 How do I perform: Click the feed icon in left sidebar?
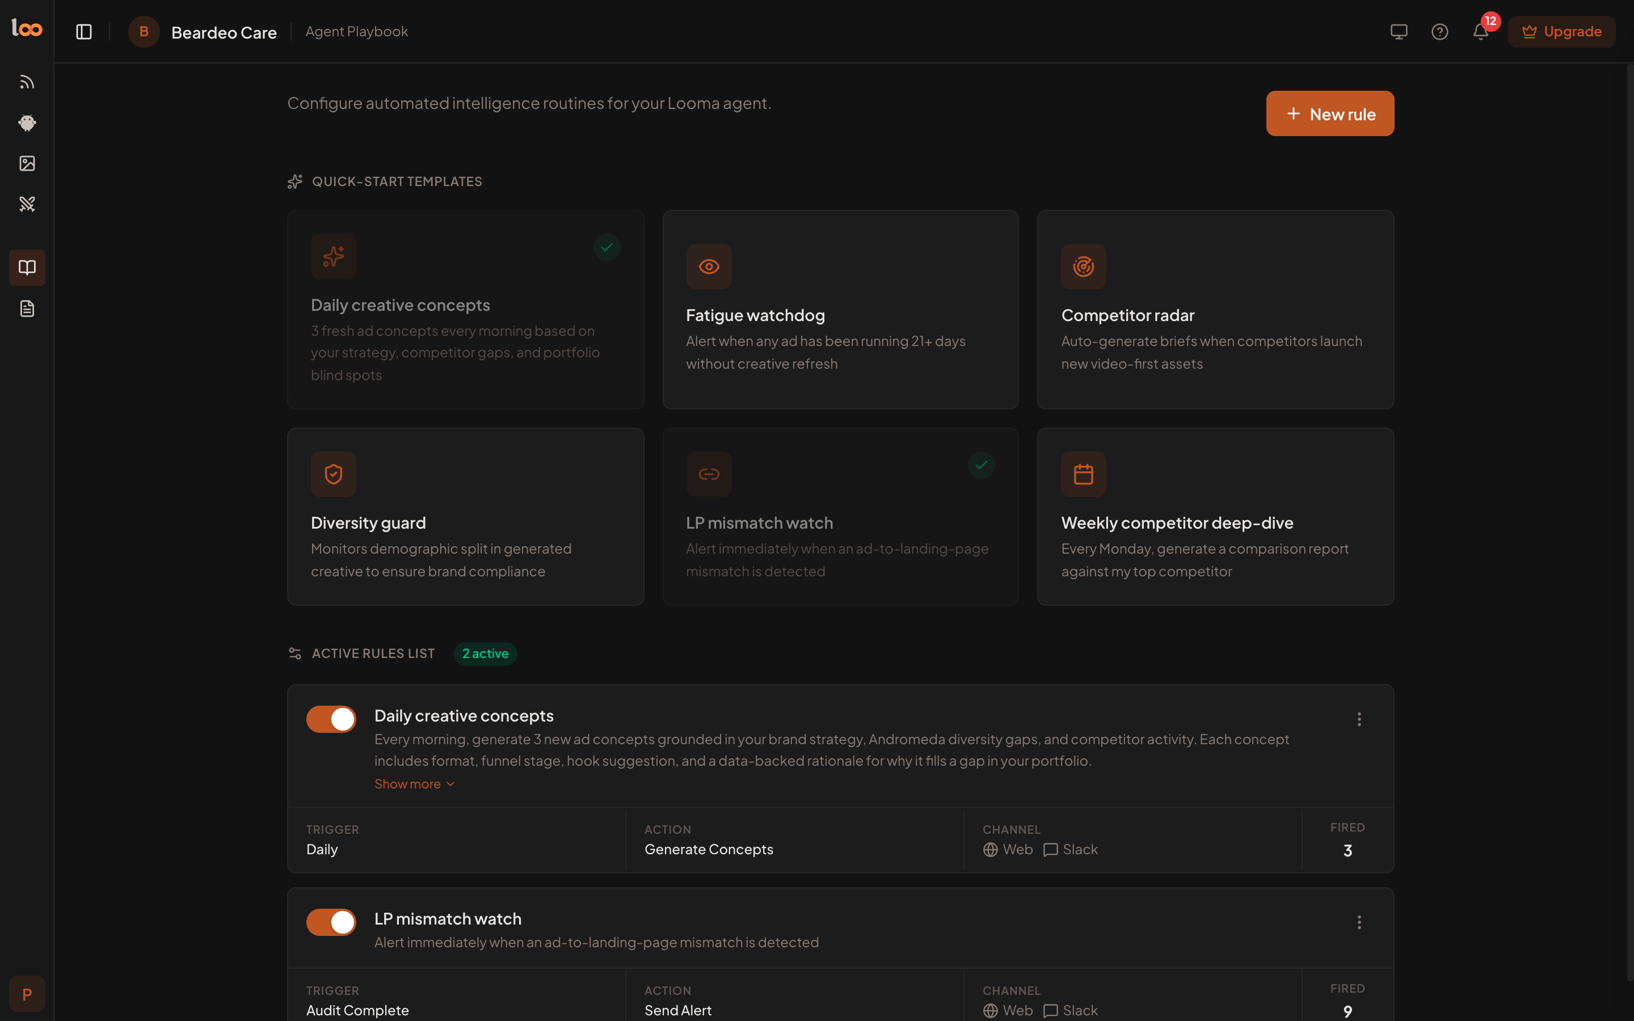pos(27,82)
